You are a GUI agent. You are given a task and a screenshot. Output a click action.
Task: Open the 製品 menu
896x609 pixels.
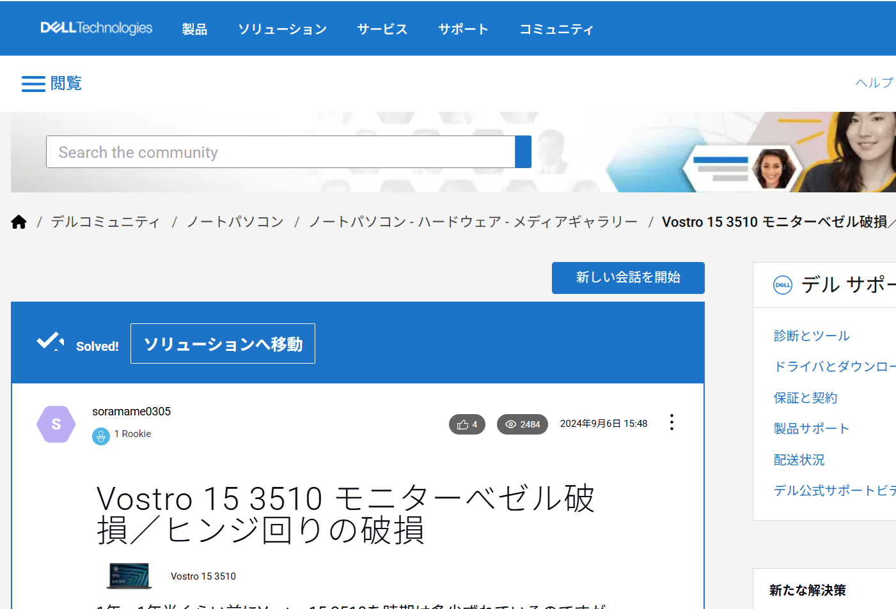click(x=194, y=29)
